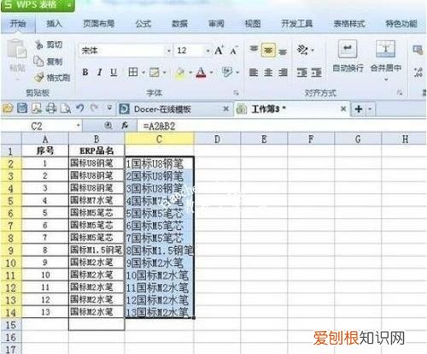This screenshot has height=354, width=427.
Task: Open the WPS 表格 application menu
Action: 38,5
